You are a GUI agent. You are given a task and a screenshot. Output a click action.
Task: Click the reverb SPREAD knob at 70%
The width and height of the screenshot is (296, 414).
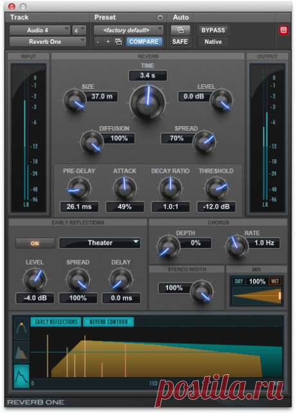click(x=204, y=142)
